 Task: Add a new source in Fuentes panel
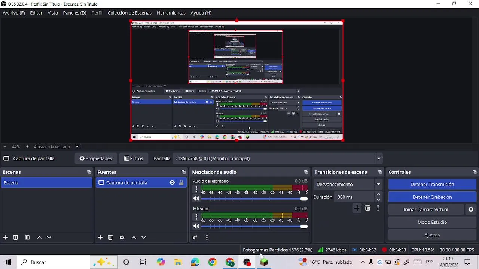coord(100,238)
